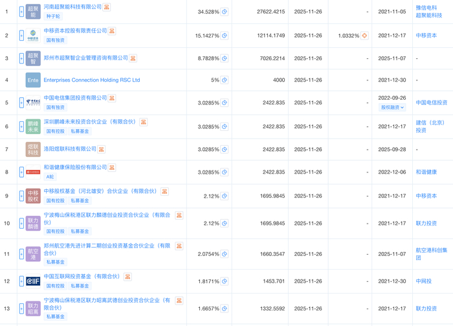Open pie icon in 中移股权基金 row

225,196
